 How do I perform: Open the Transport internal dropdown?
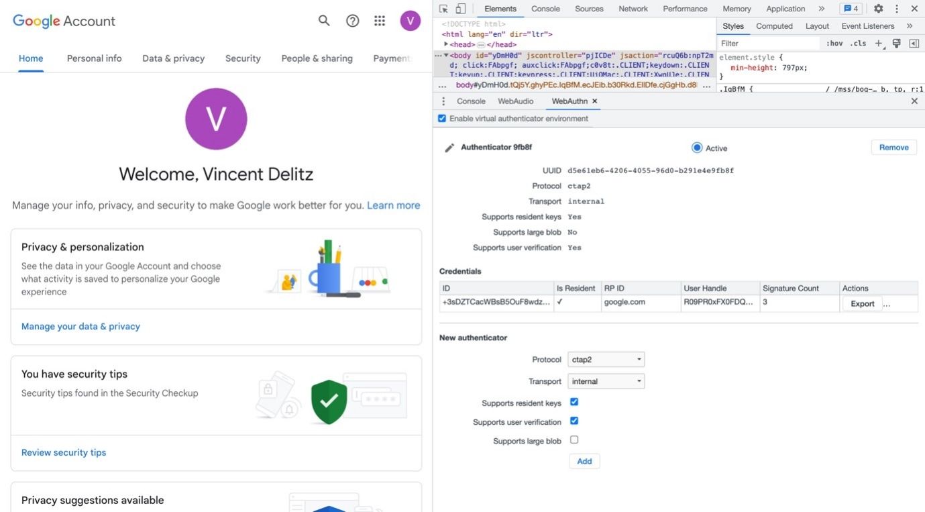tap(606, 381)
